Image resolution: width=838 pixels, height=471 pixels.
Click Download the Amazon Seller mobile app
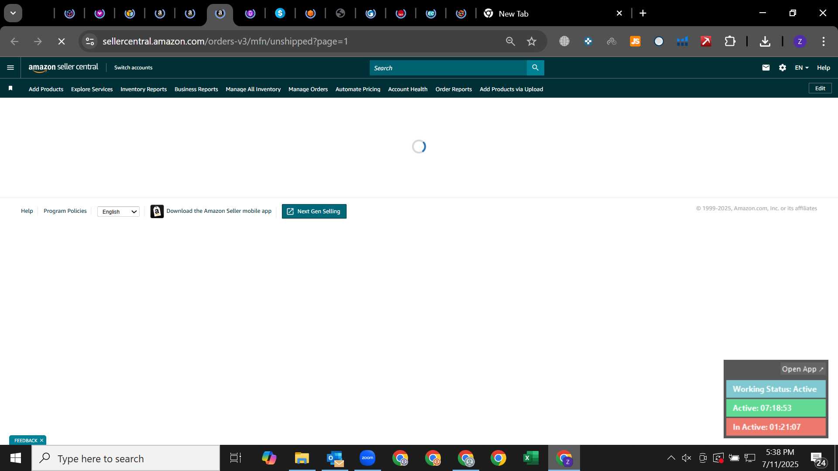coord(211,211)
